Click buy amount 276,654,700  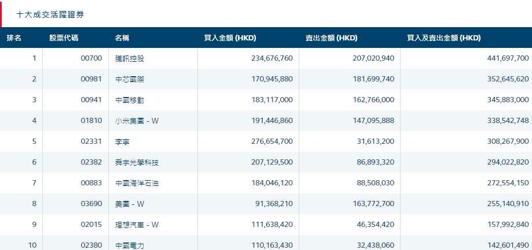[x=271, y=141]
